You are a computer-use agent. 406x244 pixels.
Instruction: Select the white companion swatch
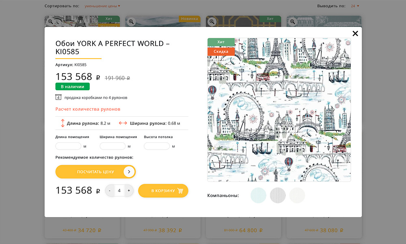click(297, 195)
